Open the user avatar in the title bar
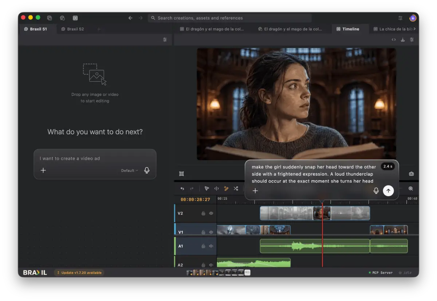Viewport: 437px width, 301px height. point(413,18)
